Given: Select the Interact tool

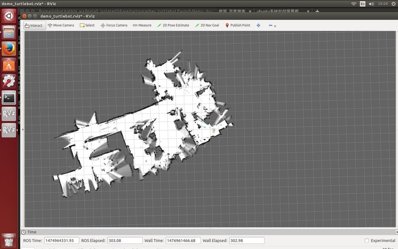Looking at the screenshot, I should click(x=34, y=26).
